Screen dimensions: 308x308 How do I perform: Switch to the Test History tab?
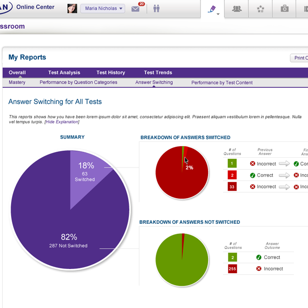point(111,73)
